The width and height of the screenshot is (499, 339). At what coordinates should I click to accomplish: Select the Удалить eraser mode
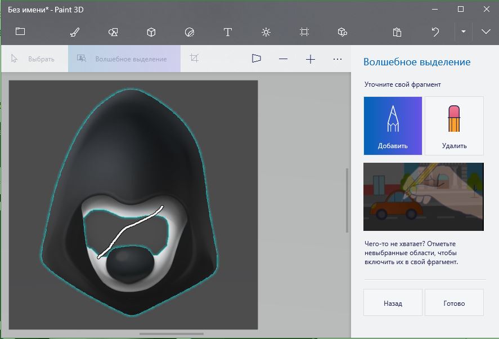(x=454, y=126)
